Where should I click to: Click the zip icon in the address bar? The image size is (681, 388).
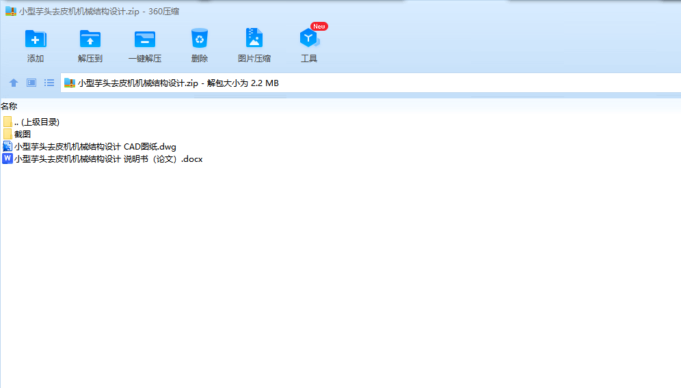coord(70,83)
